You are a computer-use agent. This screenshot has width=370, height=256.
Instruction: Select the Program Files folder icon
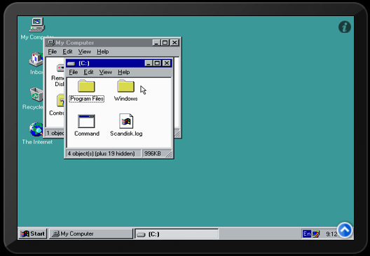pyautogui.click(x=86, y=86)
